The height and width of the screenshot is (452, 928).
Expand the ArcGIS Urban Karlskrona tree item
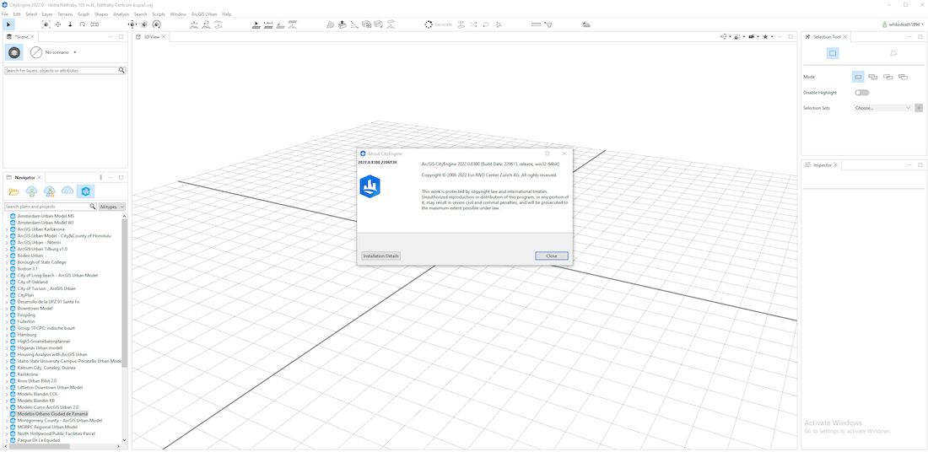click(7, 229)
